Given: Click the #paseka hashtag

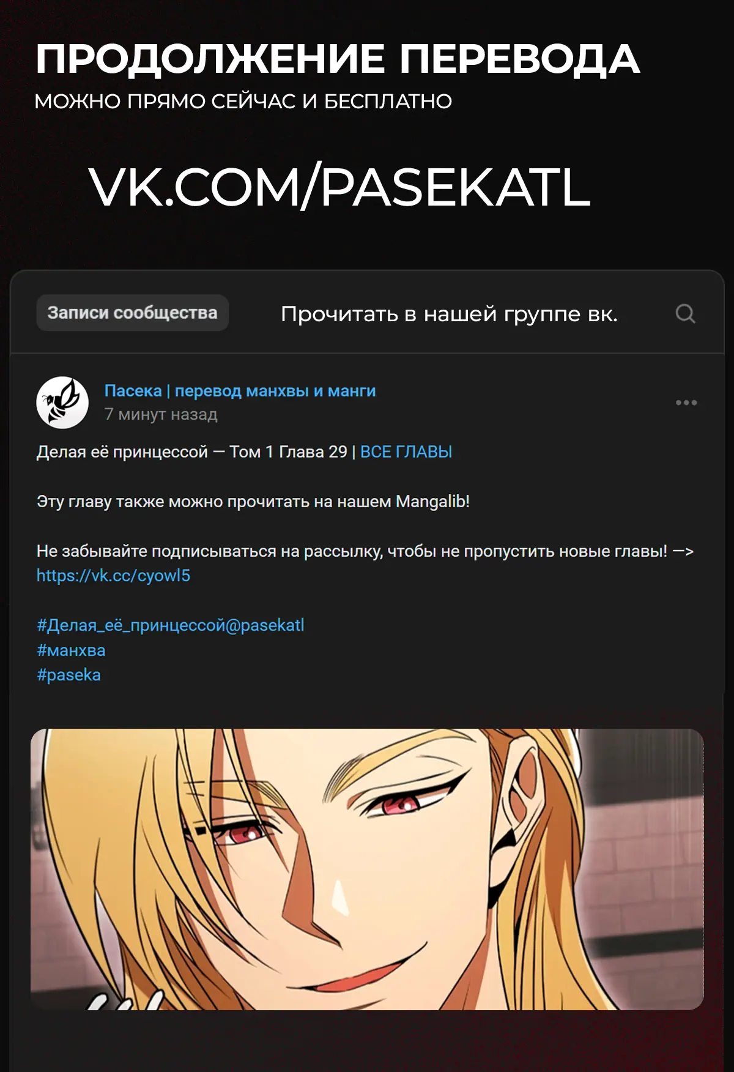Looking at the screenshot, I should [69, 676].
